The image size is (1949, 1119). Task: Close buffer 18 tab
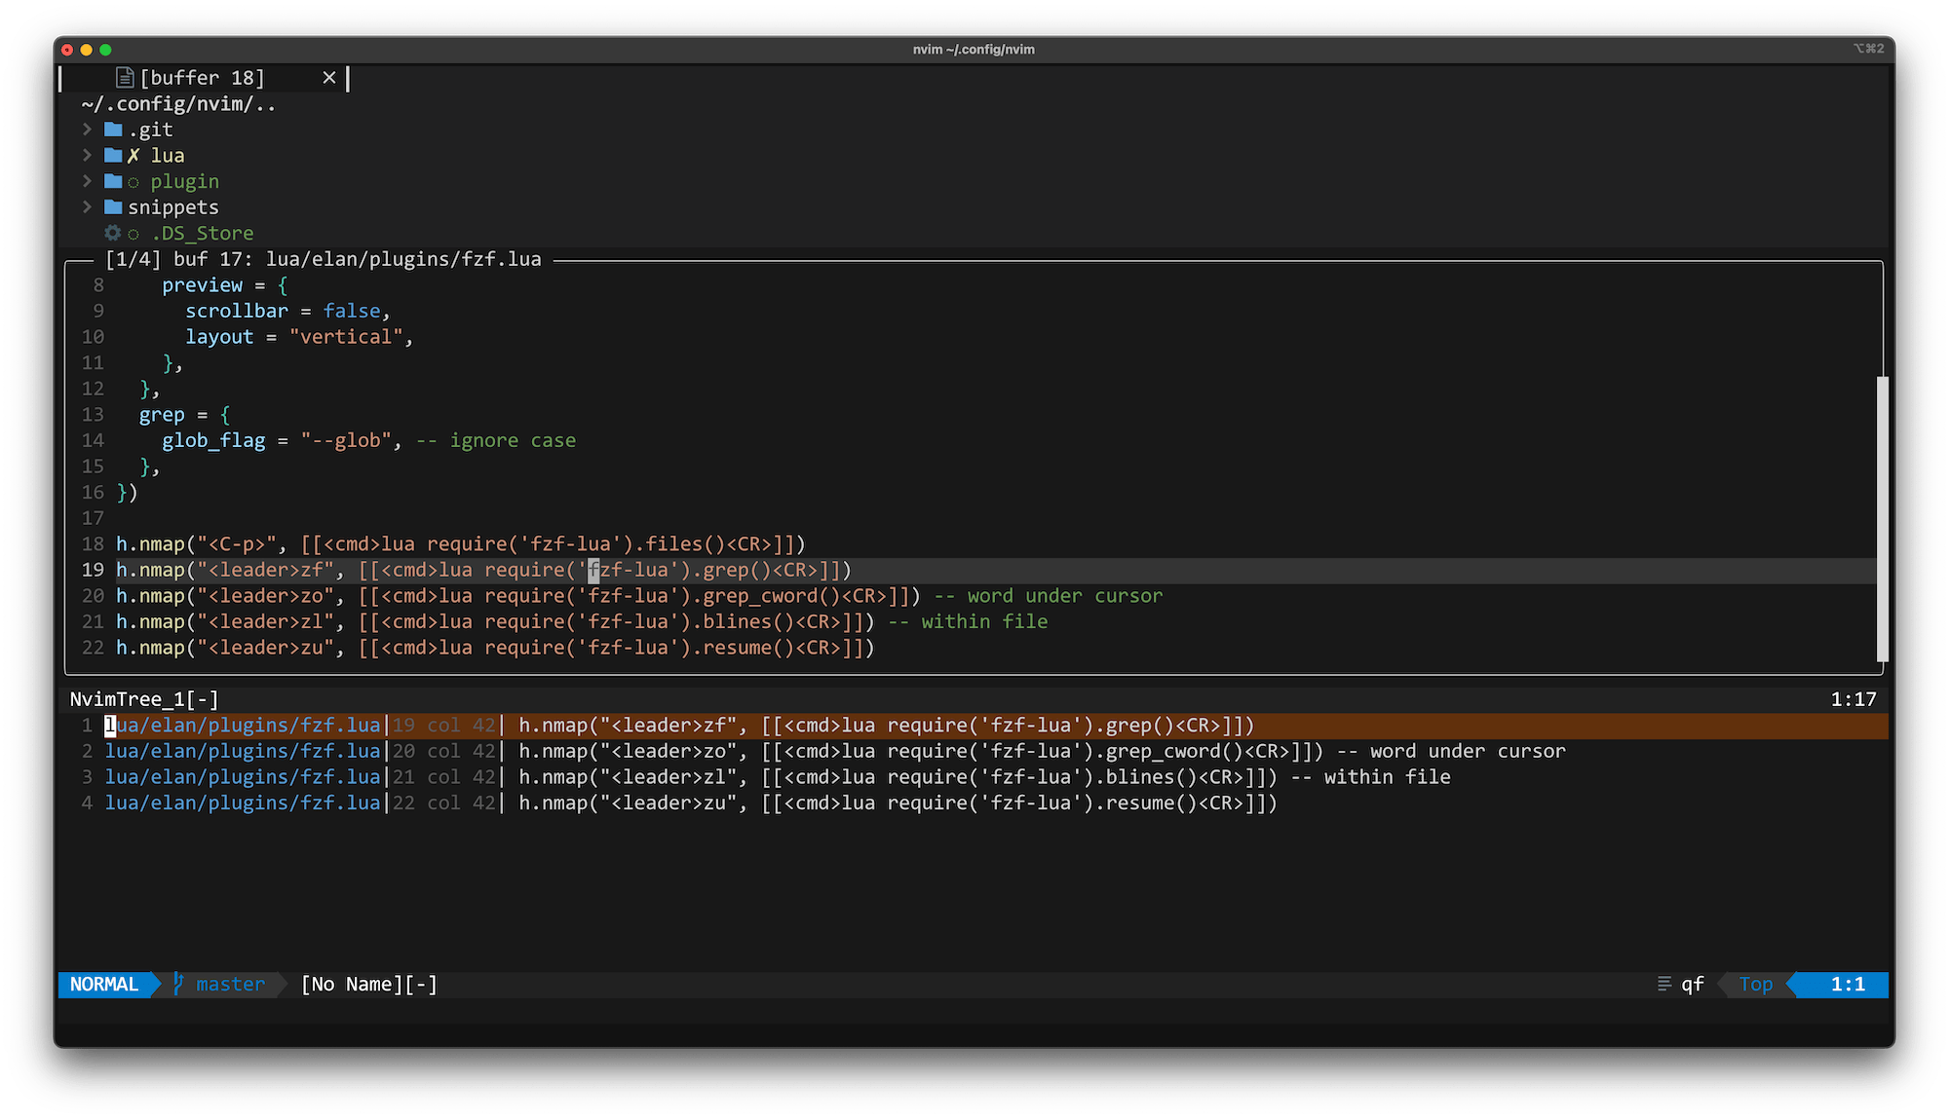pyautogui.click(x=332, y=76)
